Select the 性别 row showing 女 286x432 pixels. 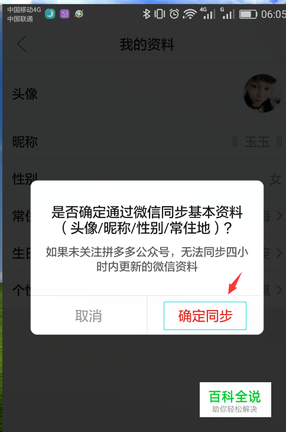[x=148, y=178]
